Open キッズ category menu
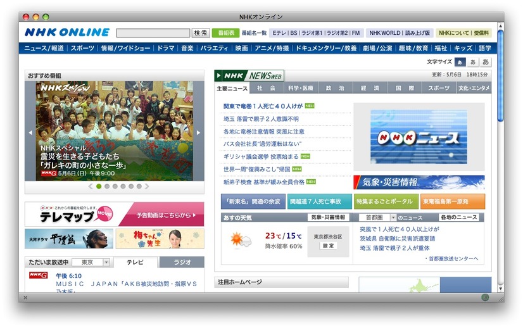The height and width of the screenshot is (328, 523). (x=463, y=48)
